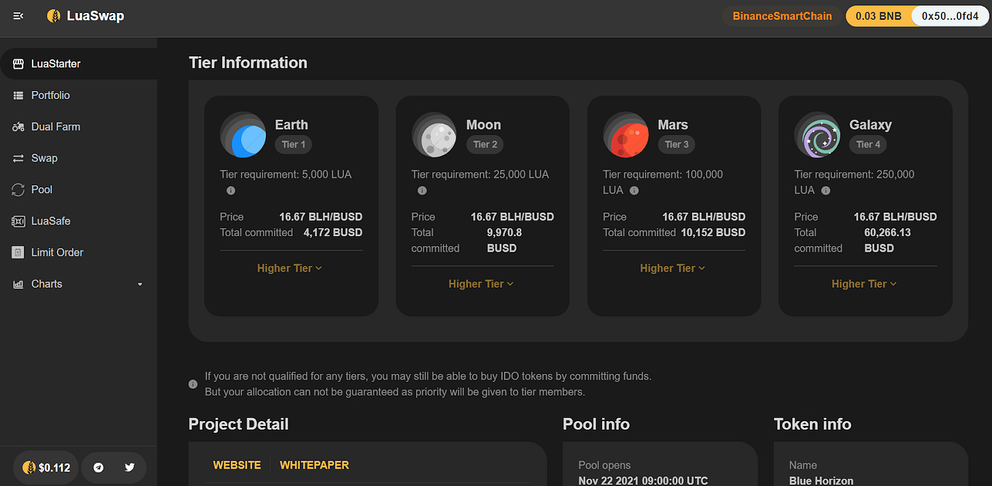Click the Dual Farm tractor icon
The height and width of the screenshot is (486, 992).
[x=18, y=127]
